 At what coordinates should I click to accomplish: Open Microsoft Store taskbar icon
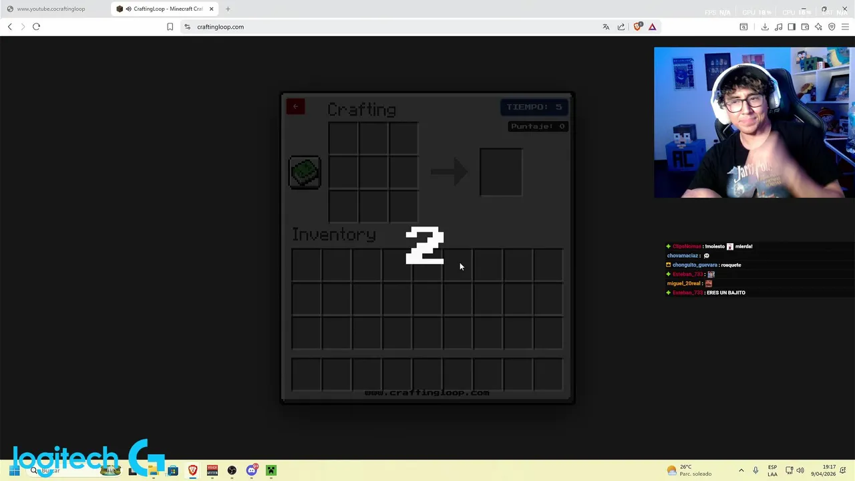pos(173,470)
